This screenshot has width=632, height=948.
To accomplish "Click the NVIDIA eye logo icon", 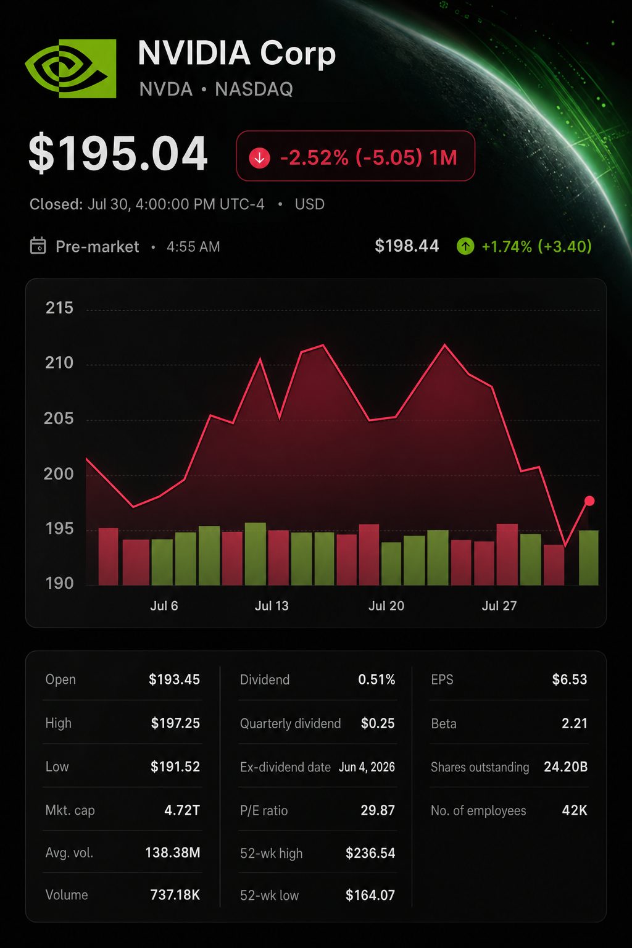I will [x=70, y=69].
